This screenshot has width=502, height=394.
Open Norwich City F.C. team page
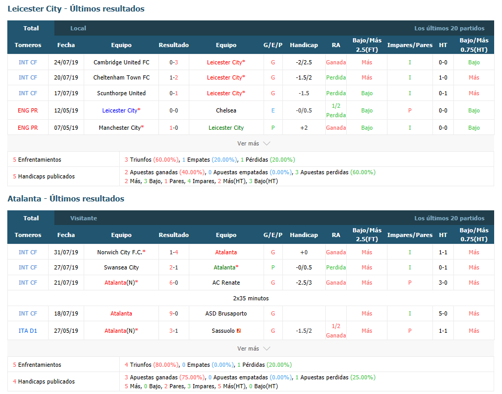[120, 252]
